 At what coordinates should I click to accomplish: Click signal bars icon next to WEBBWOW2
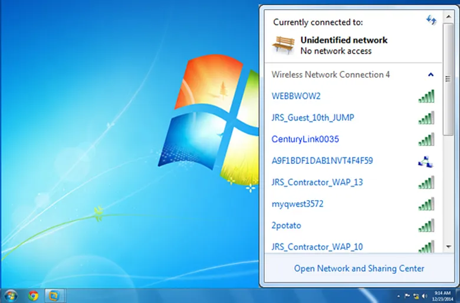(426, 96)
